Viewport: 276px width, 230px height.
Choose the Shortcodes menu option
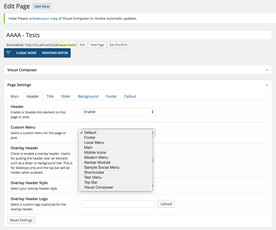tap(115, 172)
